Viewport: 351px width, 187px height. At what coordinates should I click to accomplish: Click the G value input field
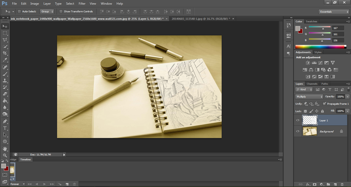[x=338, y=34]
